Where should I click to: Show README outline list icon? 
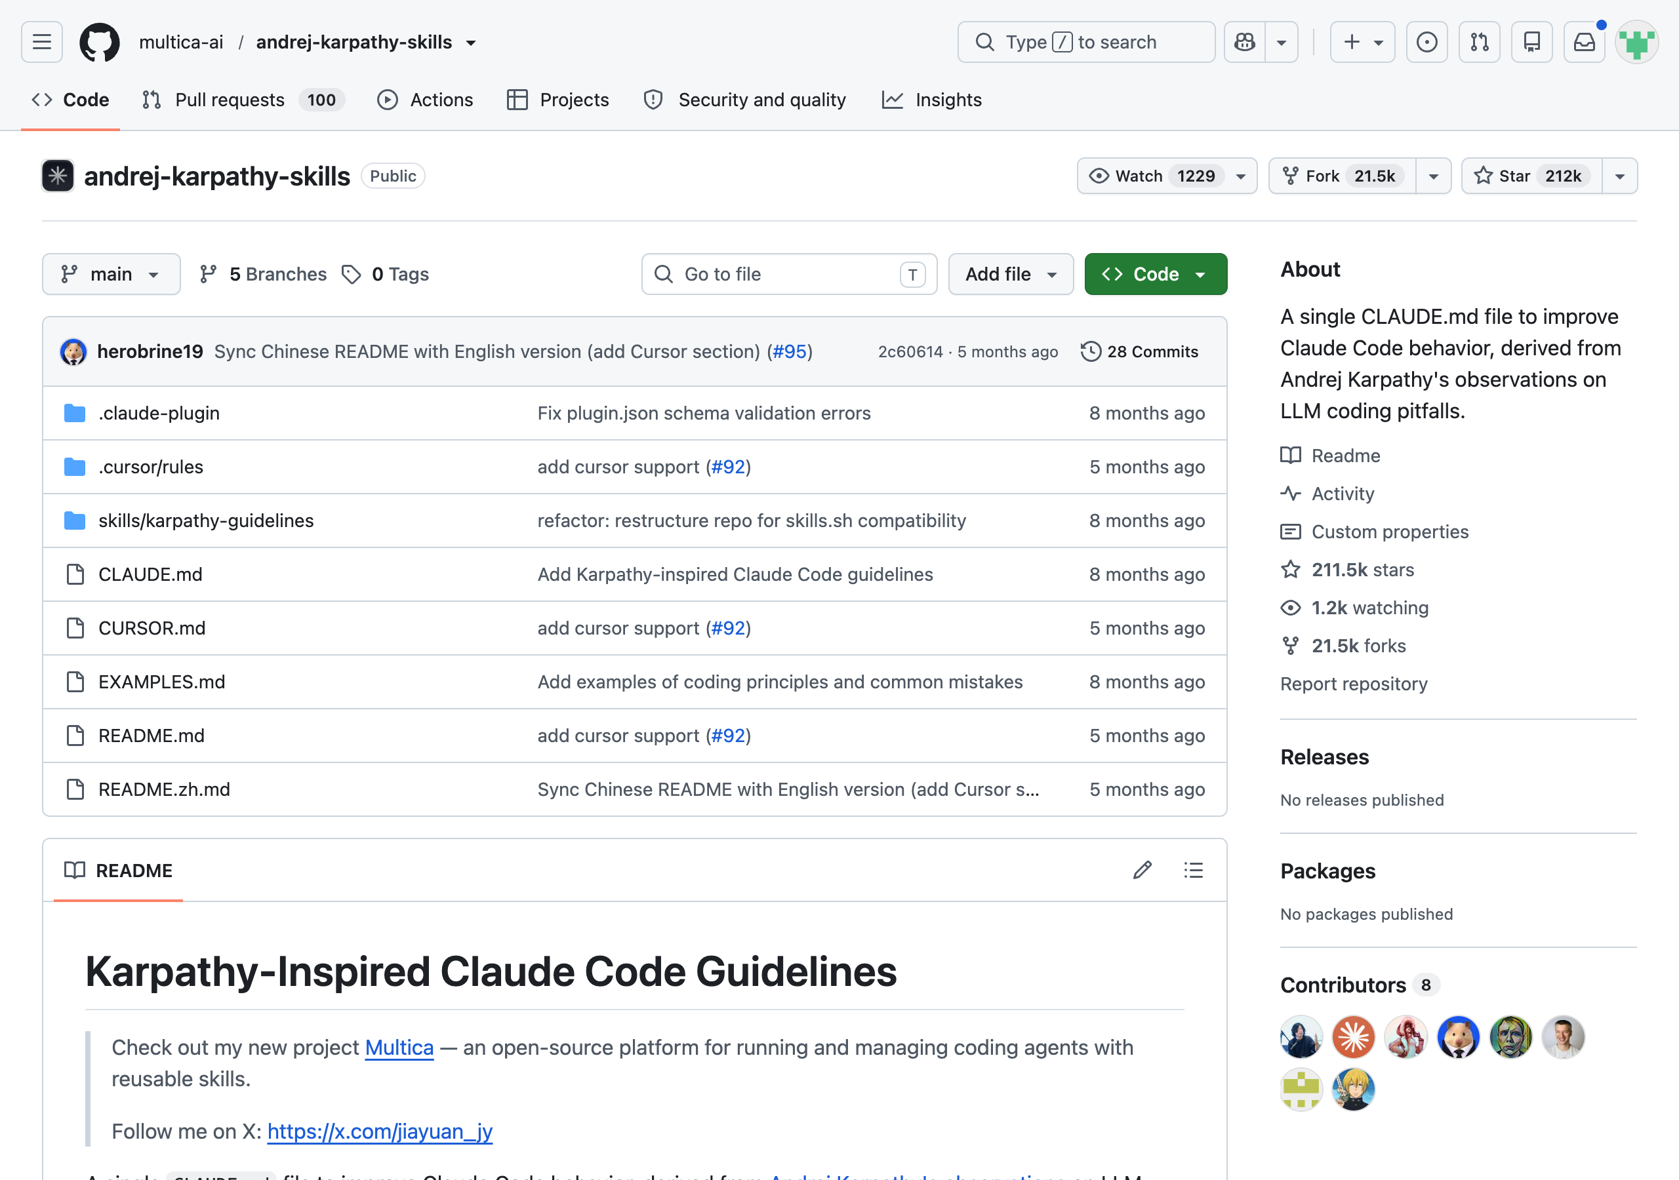1194,870
